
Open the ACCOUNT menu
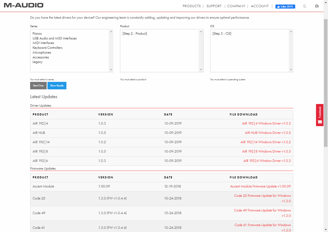pyautogui.click(x=260, y=6)
